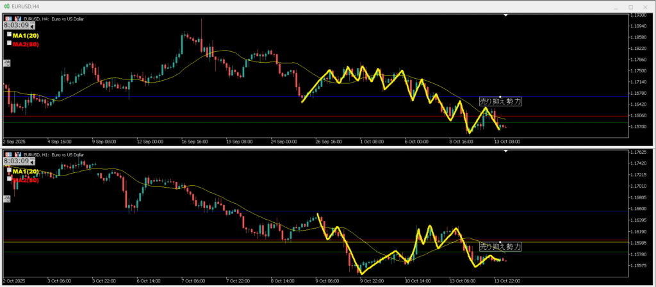The width and height of the screenshot is (656, 287).
Task: Click the chart shift triangle atop H4 chart
Action: (505, 14)
